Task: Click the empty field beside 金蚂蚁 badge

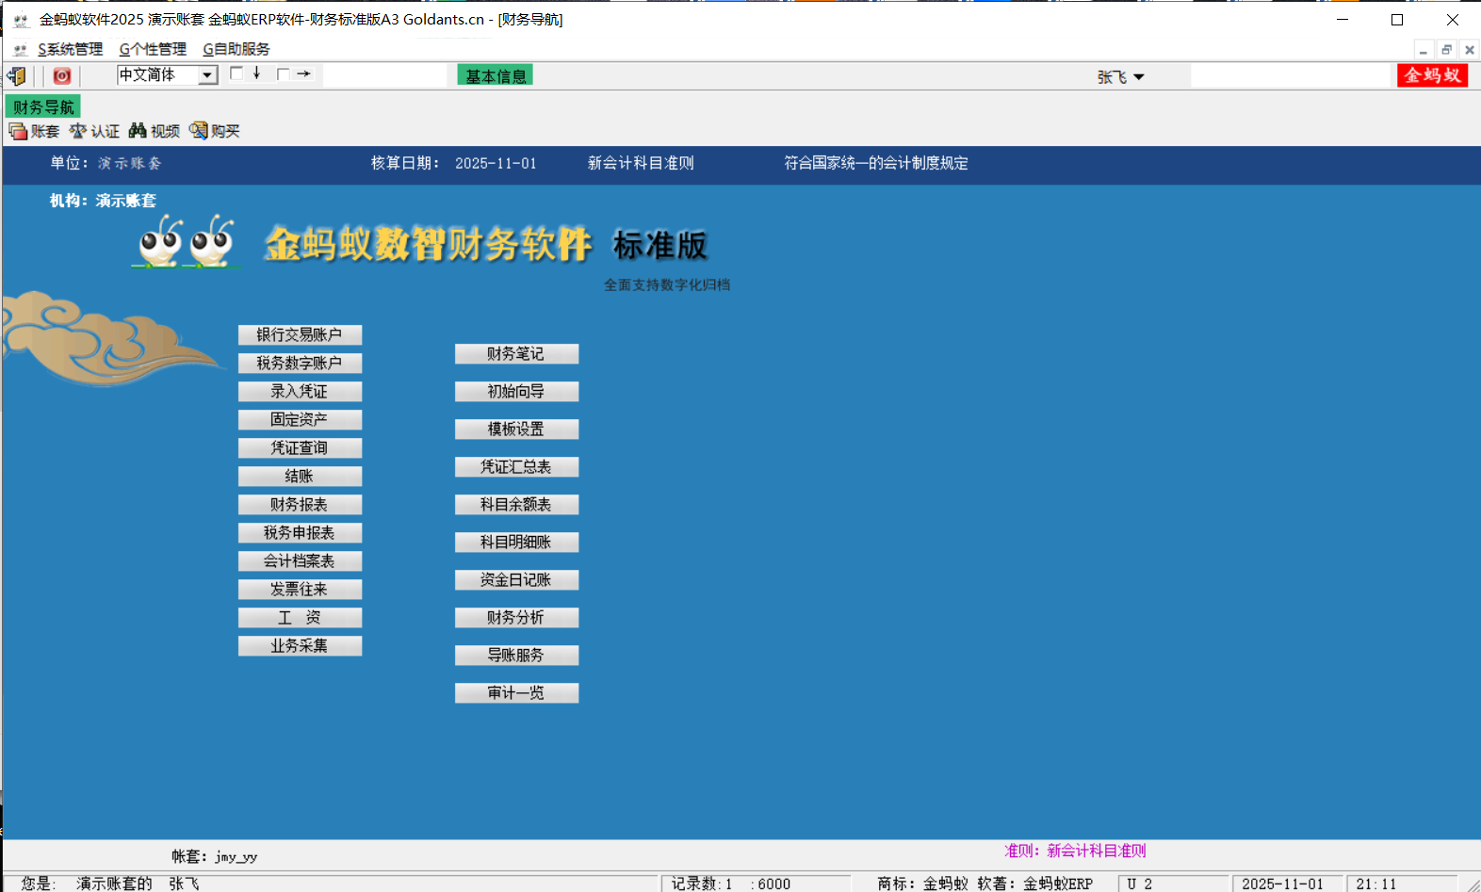Action: [1291, 76]
